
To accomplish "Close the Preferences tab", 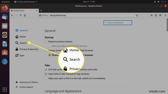I will [36, 11].
